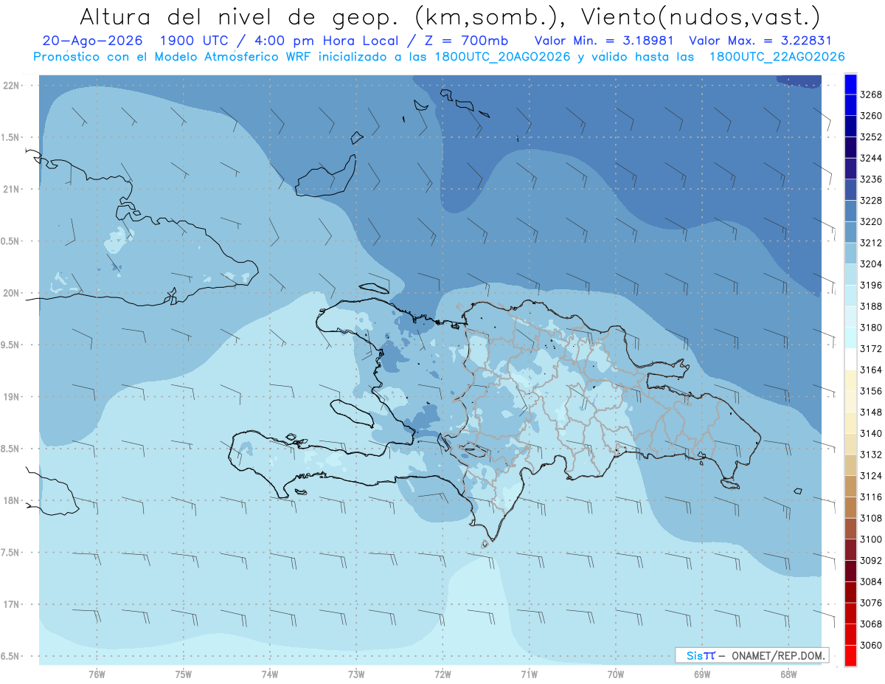Click the '3252' colorbar value

[871, 137]
